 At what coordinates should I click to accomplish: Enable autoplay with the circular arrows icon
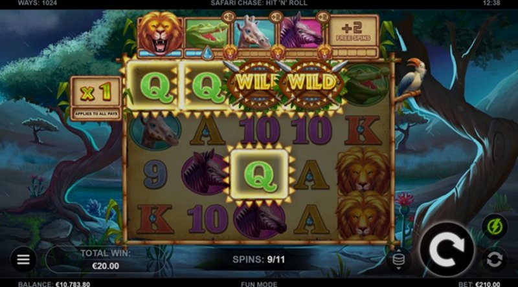(494, 259)
